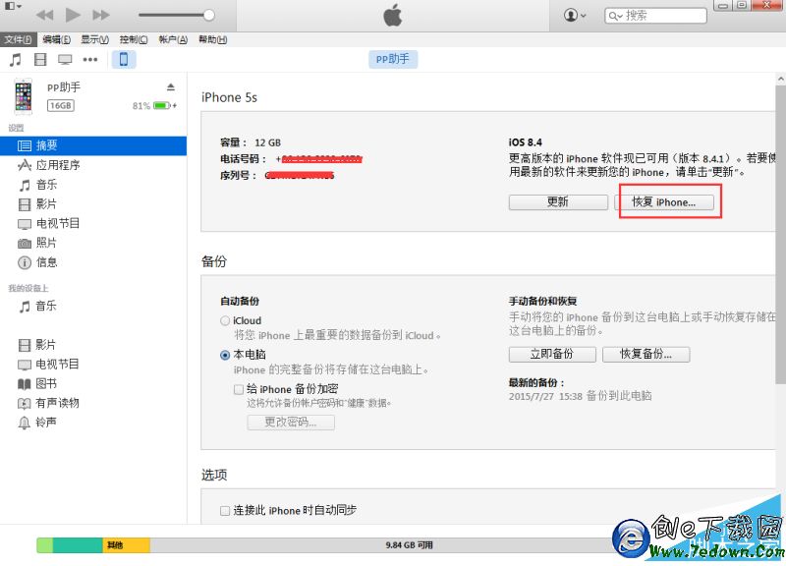Click the teal storage bar segment

click(78, 545)
